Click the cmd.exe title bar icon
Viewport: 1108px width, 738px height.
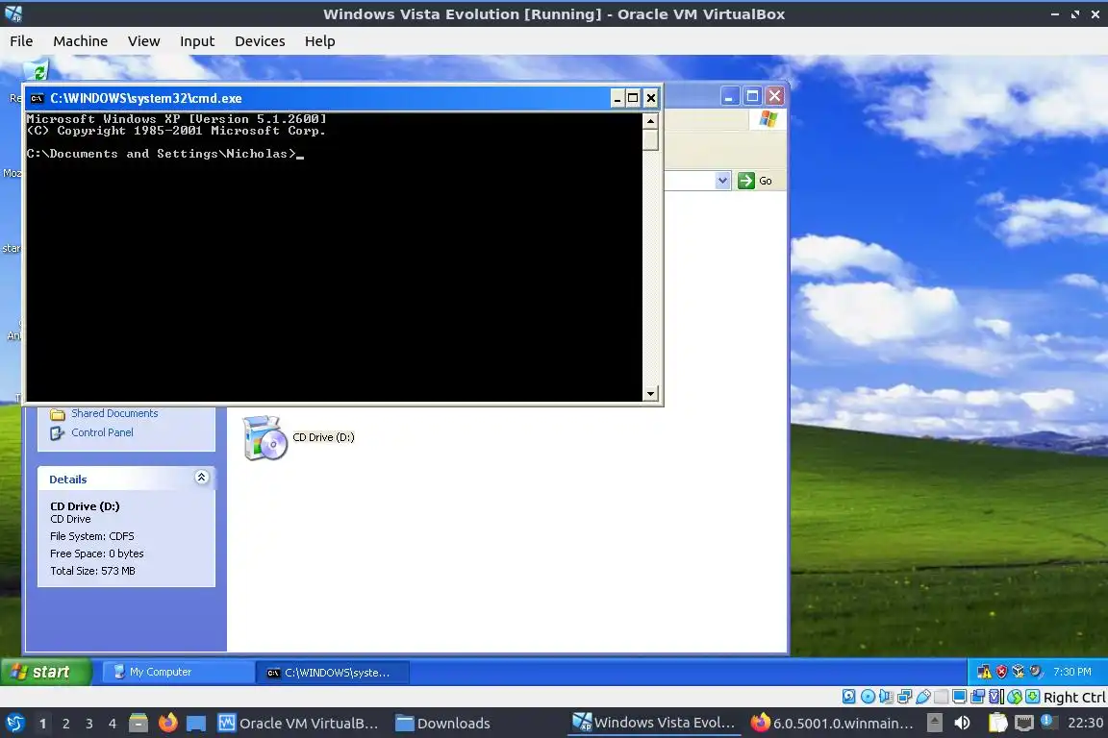[x=38, y=98]
